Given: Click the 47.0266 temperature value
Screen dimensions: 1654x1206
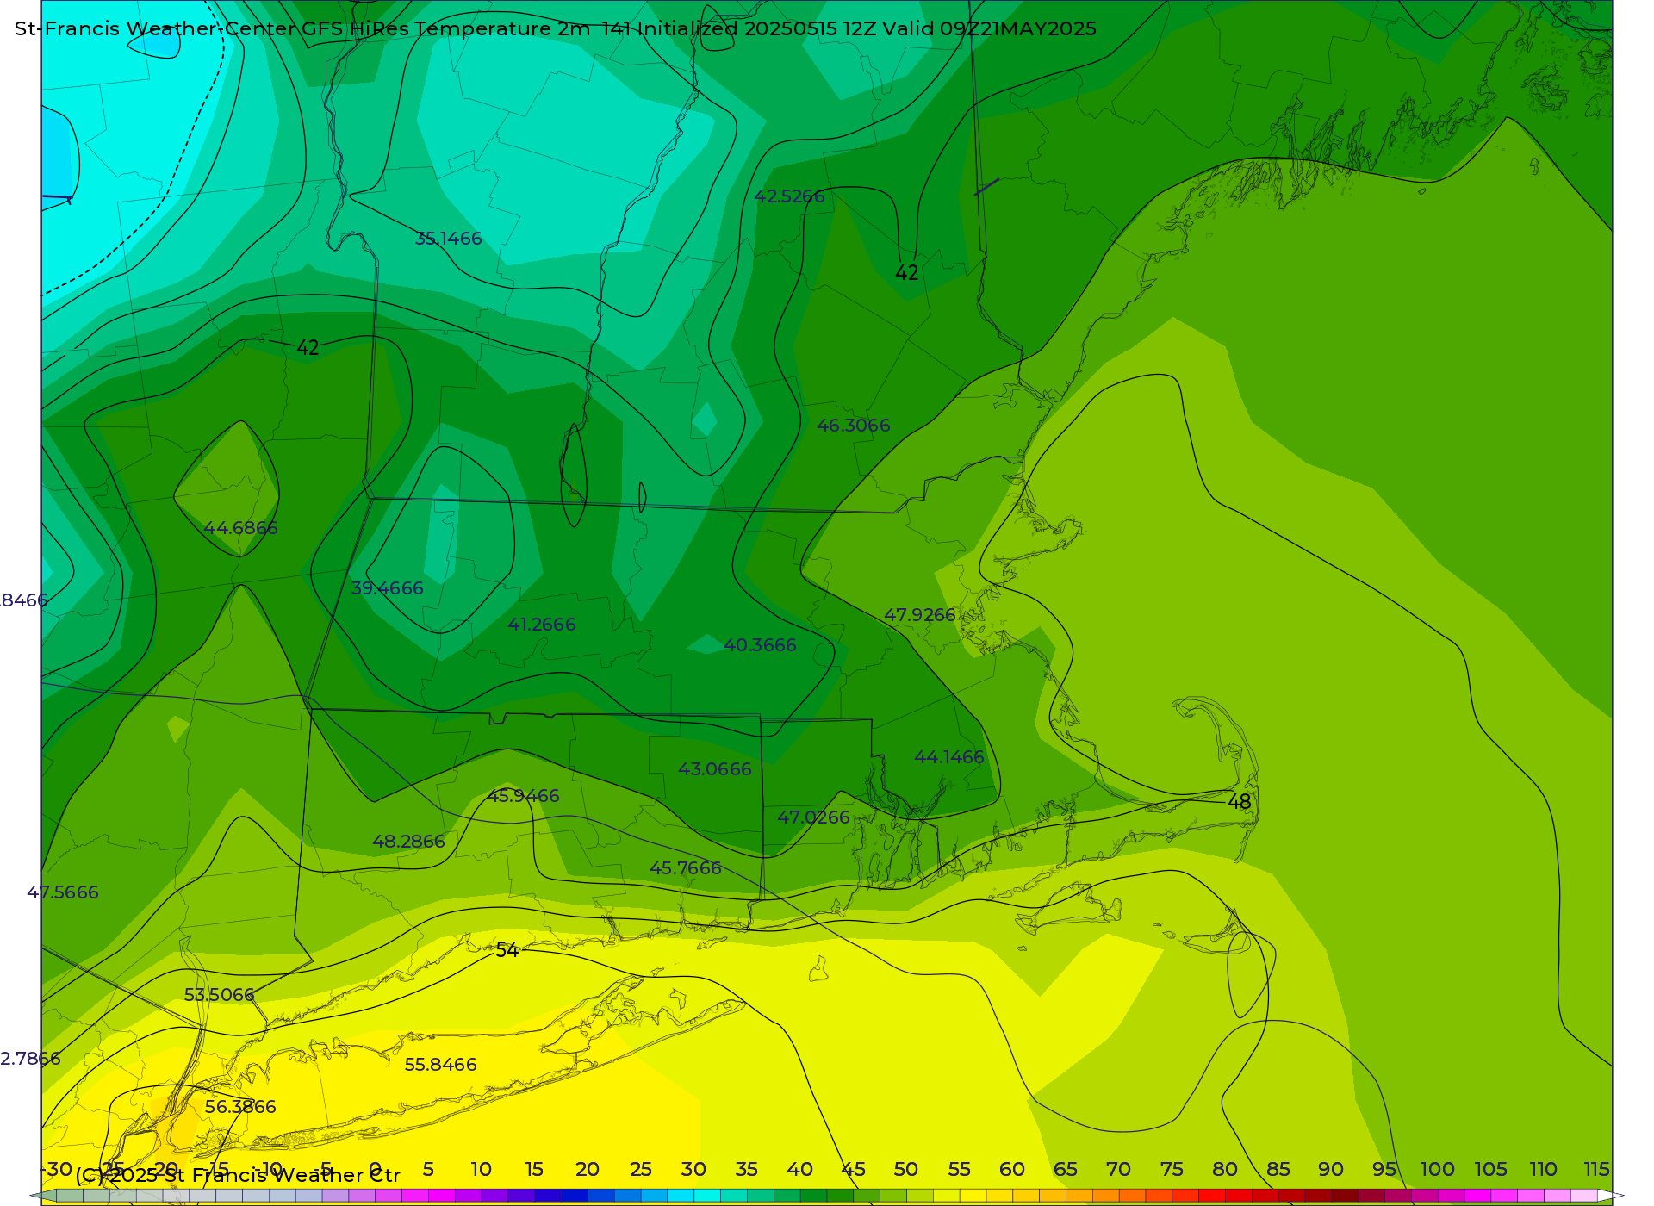Looking at the screenshot, I should click(x=813, y=817).
